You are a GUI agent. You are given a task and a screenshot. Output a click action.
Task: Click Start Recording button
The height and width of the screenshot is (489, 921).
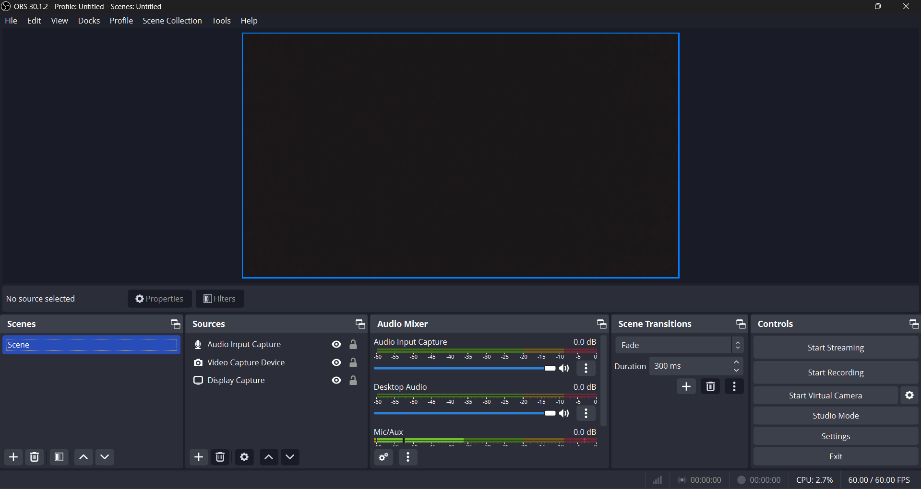835,373
